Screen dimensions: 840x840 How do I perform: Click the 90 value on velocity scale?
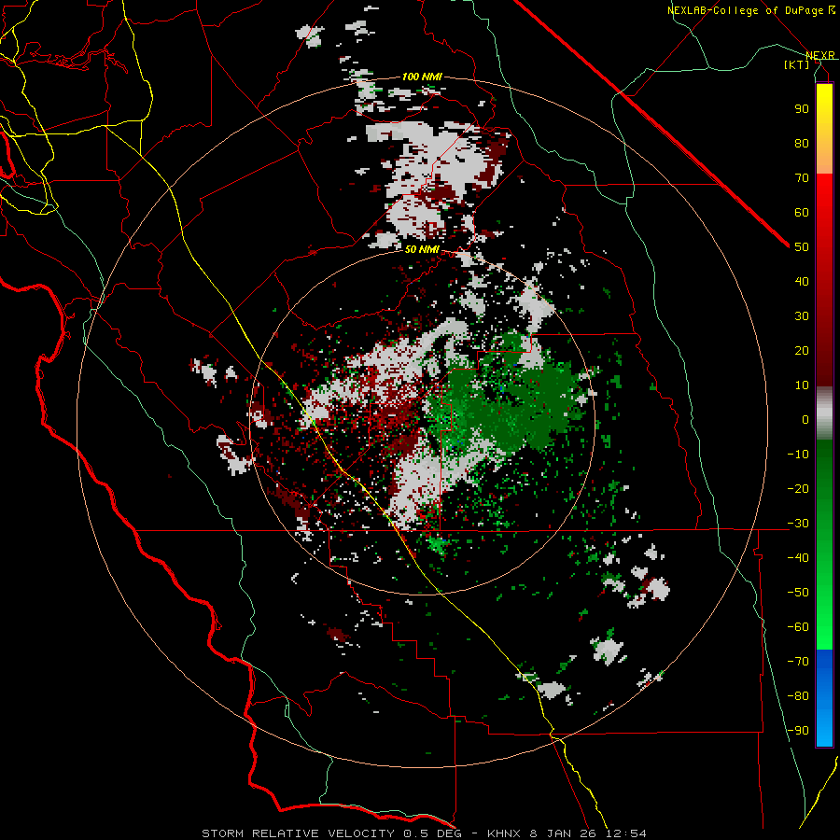(x=802, y=109)
